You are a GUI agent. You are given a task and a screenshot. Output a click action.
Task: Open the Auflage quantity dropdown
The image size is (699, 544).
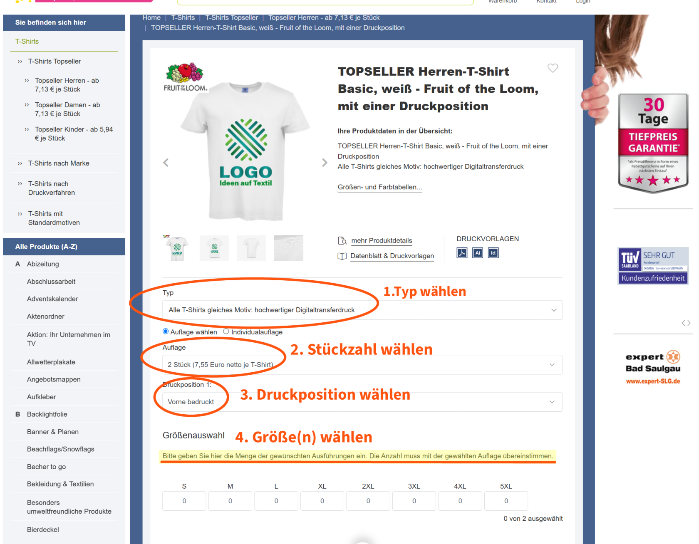362,365
